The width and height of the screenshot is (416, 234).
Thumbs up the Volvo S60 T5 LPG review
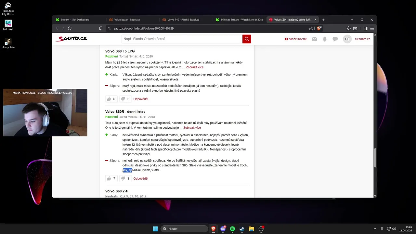click(x=111, y=99)
